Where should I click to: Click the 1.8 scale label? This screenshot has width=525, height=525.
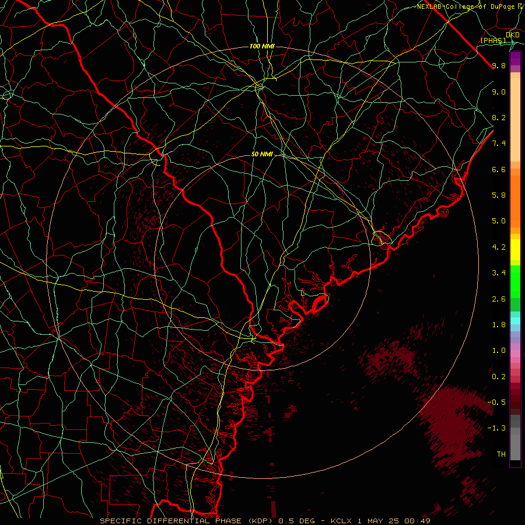tap(499, 325)
